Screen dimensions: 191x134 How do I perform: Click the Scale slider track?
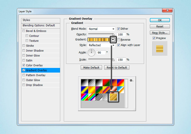click(101, 59)
